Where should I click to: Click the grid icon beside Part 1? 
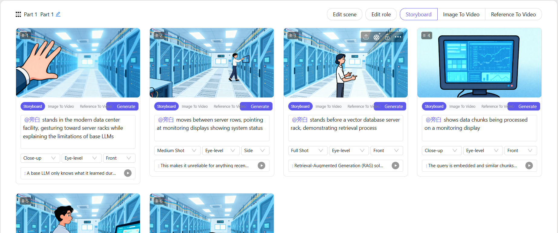18,14
